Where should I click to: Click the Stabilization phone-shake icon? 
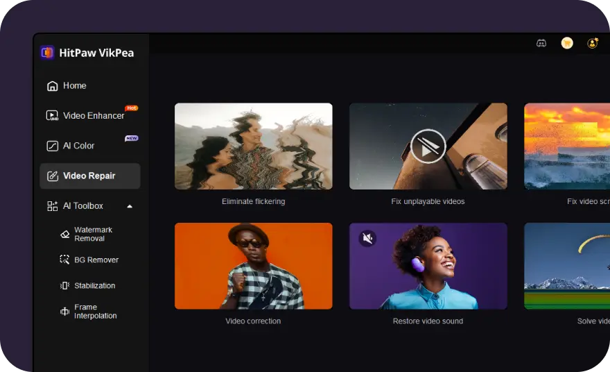point(64,285)
